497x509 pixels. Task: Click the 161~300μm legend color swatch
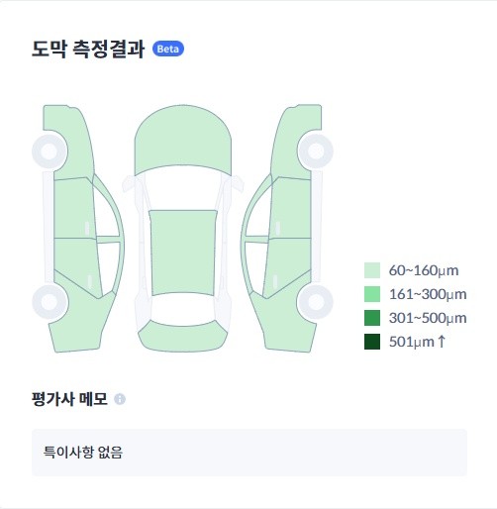[x=372, y=294]
